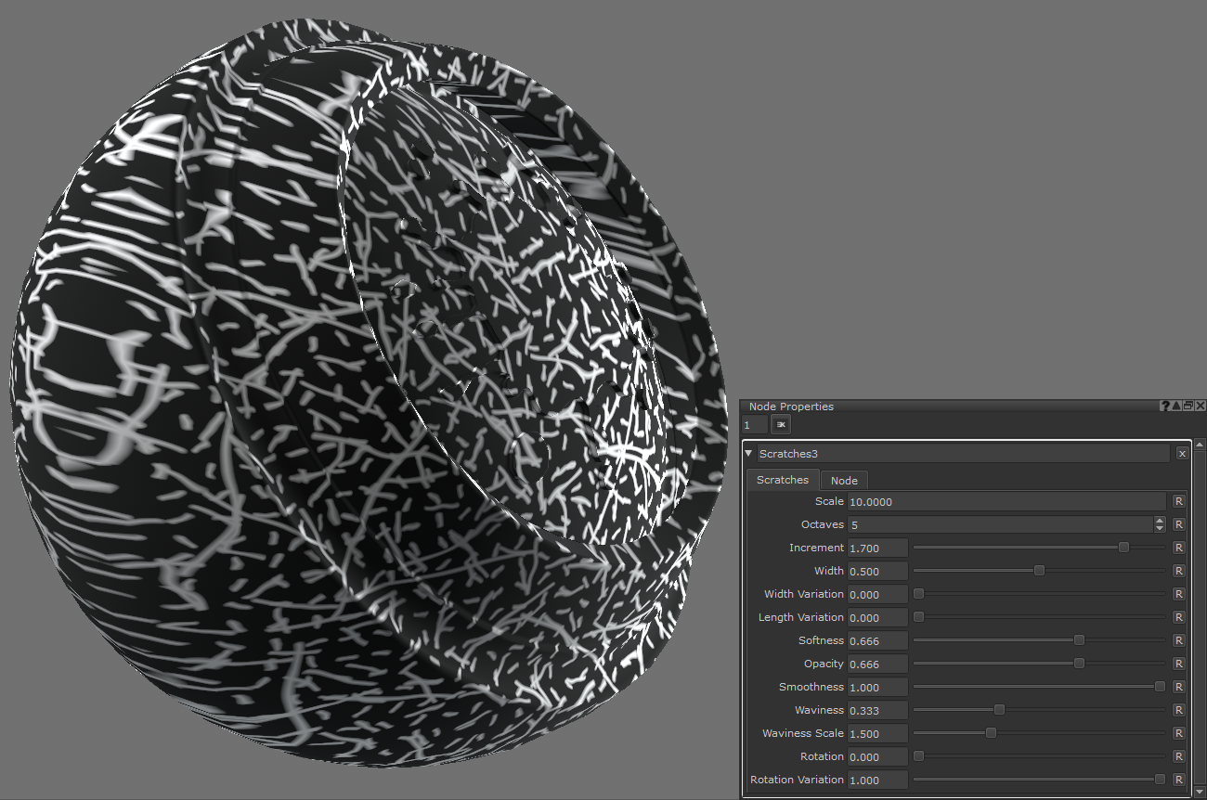This screenshot has height=800, width=1207.
Task: Reset the Opacity parameter
Action: click(1179, 664)
